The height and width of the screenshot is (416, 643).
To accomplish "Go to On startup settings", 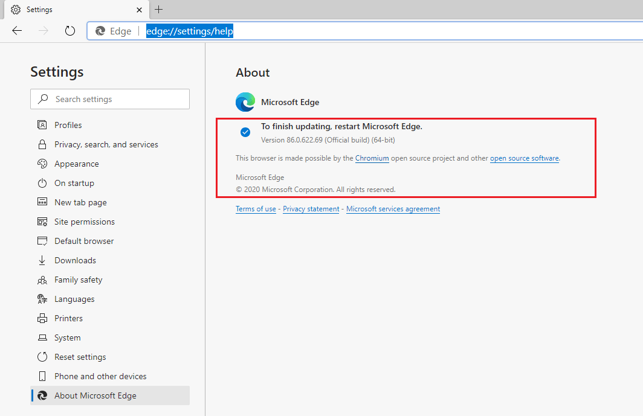I will 73,183.
